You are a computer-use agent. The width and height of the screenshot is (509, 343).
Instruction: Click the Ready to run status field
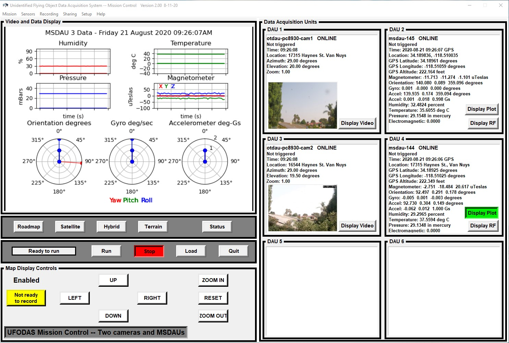44,251
